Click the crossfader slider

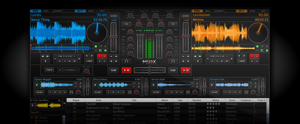point(150,70)
